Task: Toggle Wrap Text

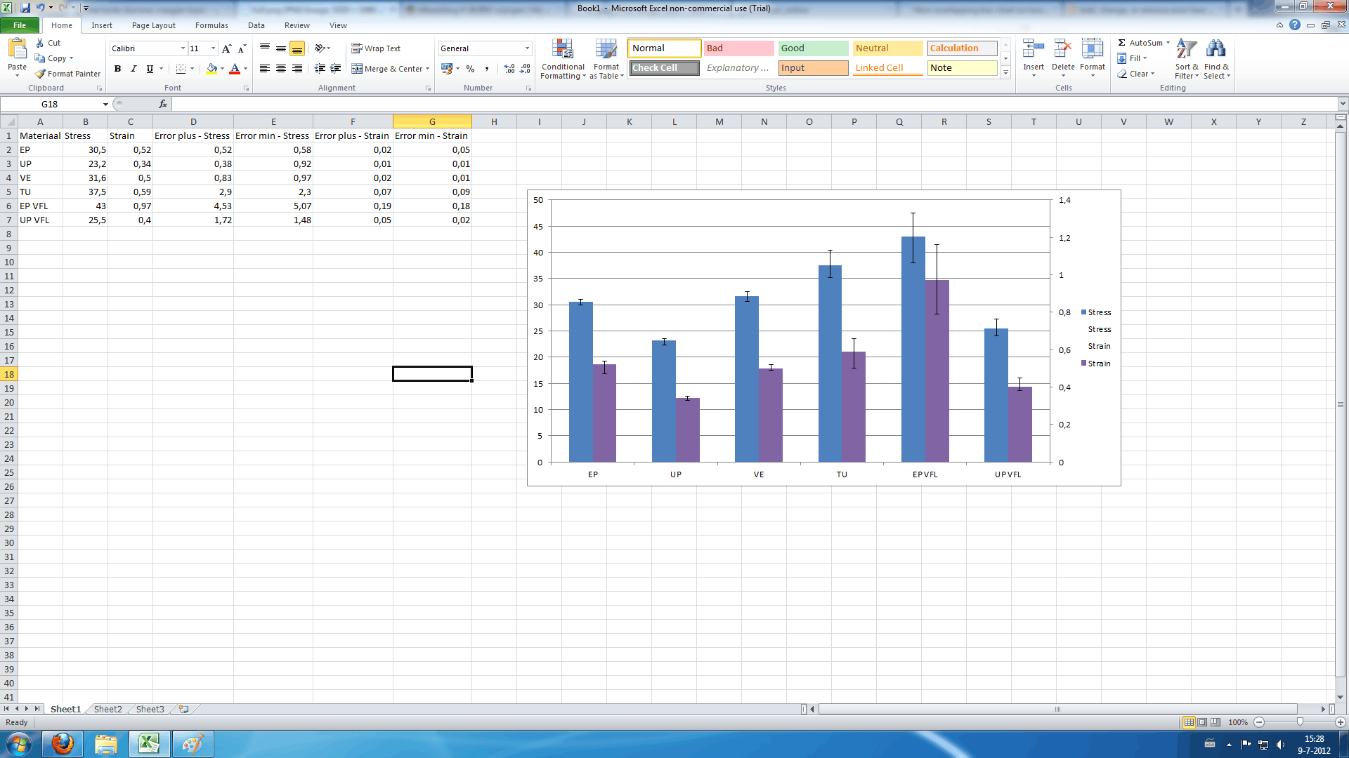Action: click(x=376, y=48)
